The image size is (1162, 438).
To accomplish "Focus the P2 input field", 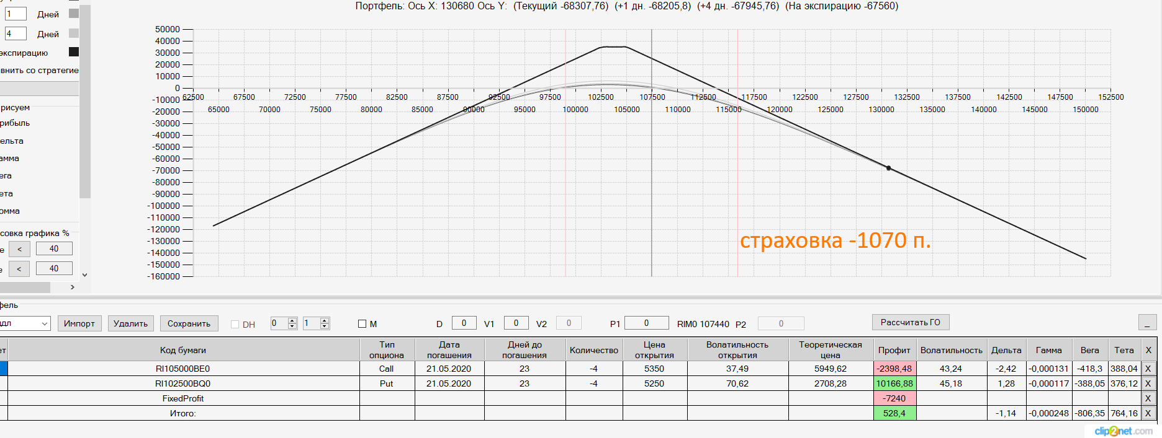I will tap(781, 323).
